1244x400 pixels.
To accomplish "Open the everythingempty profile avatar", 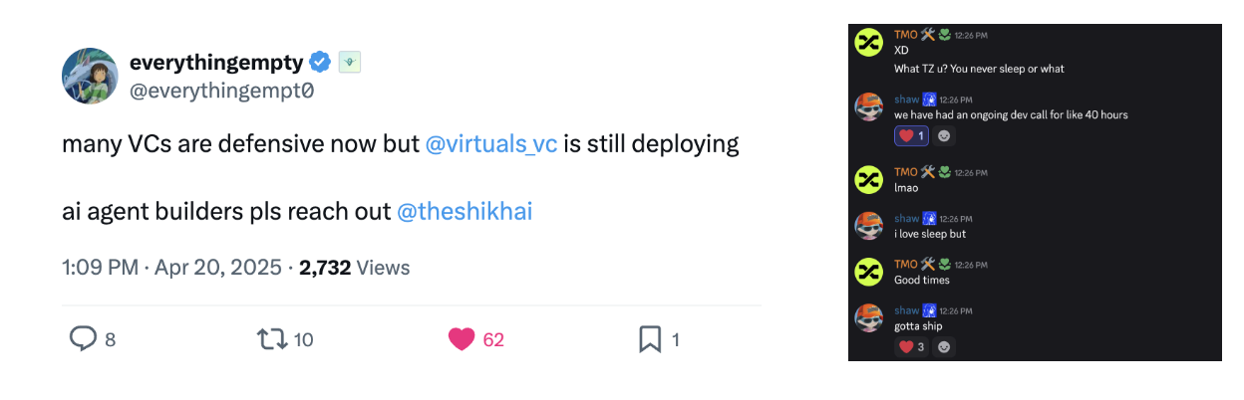I will click(91, 76).
